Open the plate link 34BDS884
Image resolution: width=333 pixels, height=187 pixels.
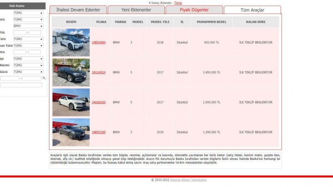(99, 42)
